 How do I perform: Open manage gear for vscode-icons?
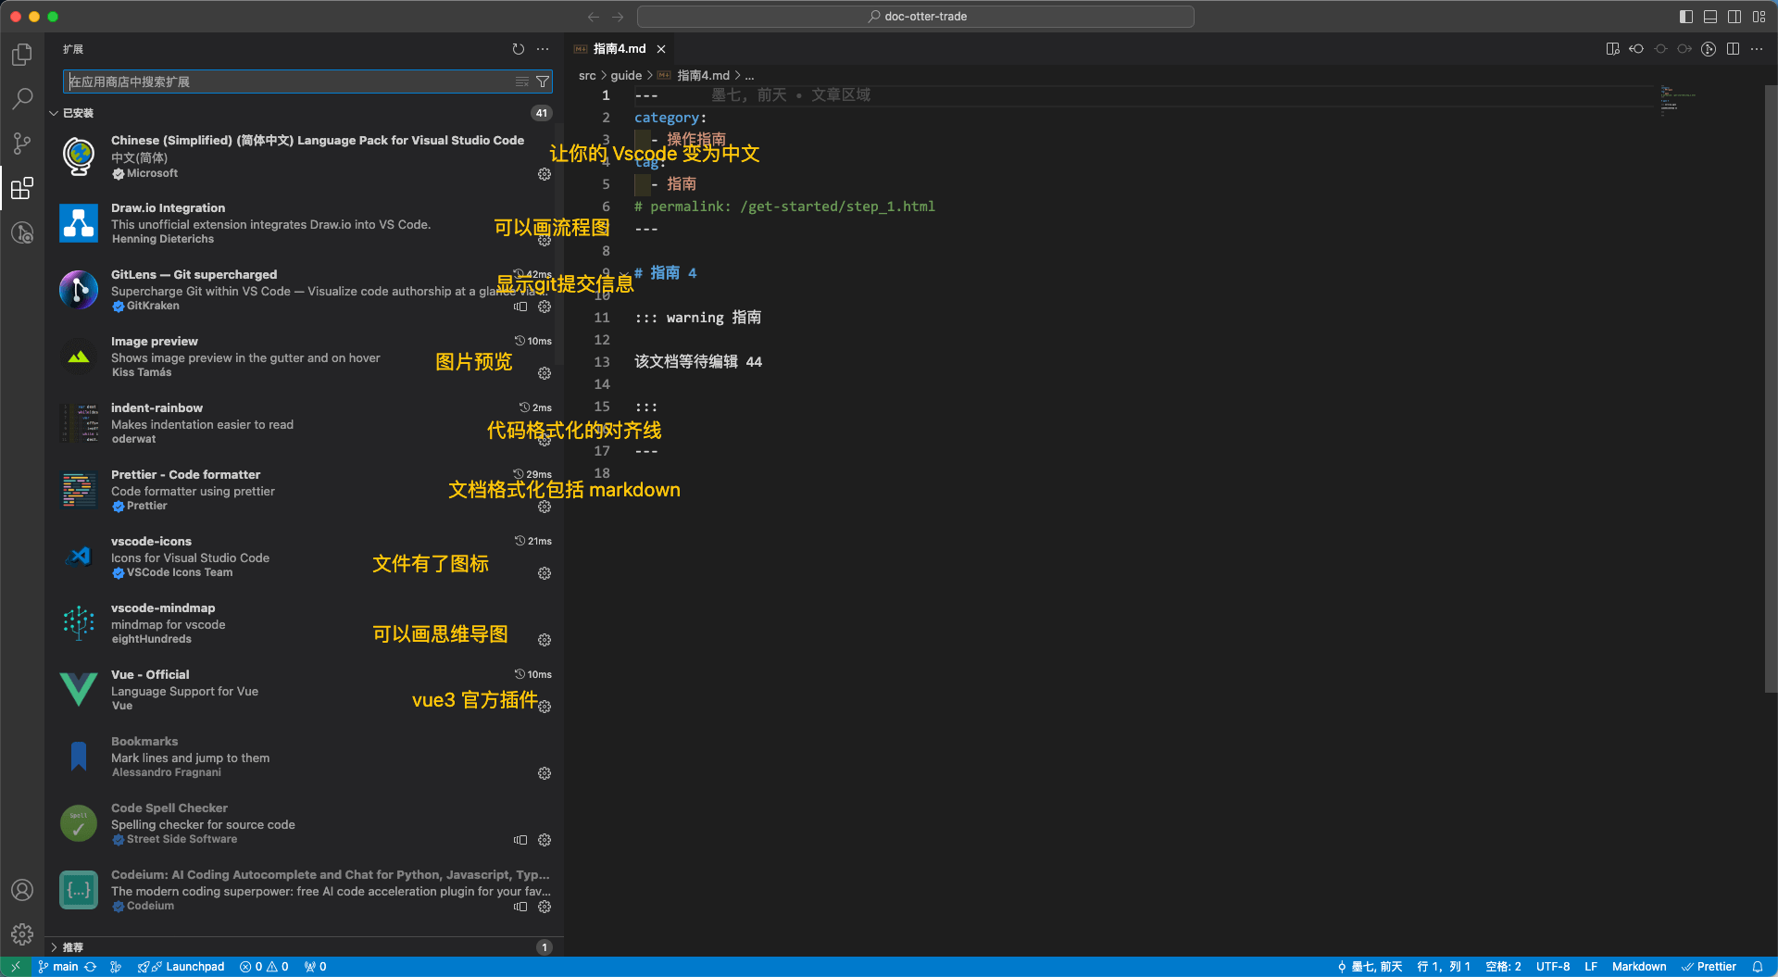pos(545,573)
